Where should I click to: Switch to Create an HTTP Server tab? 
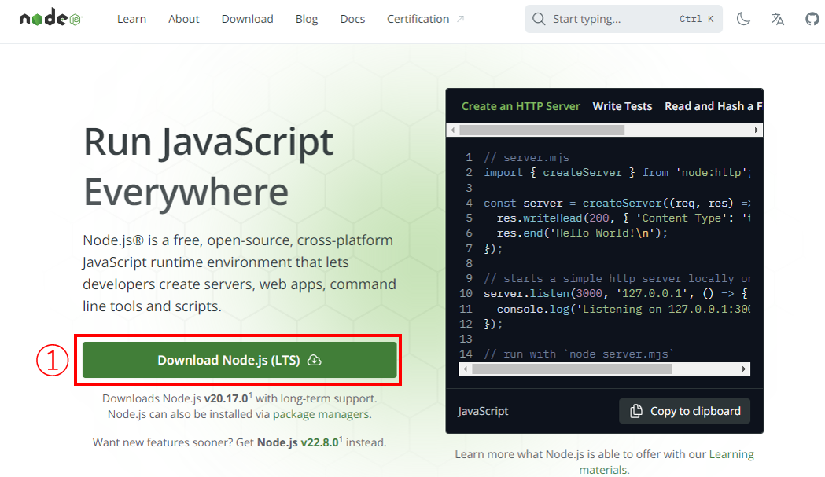521,106
